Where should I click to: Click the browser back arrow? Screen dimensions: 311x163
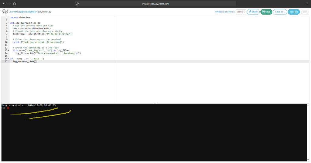[4, 4]
